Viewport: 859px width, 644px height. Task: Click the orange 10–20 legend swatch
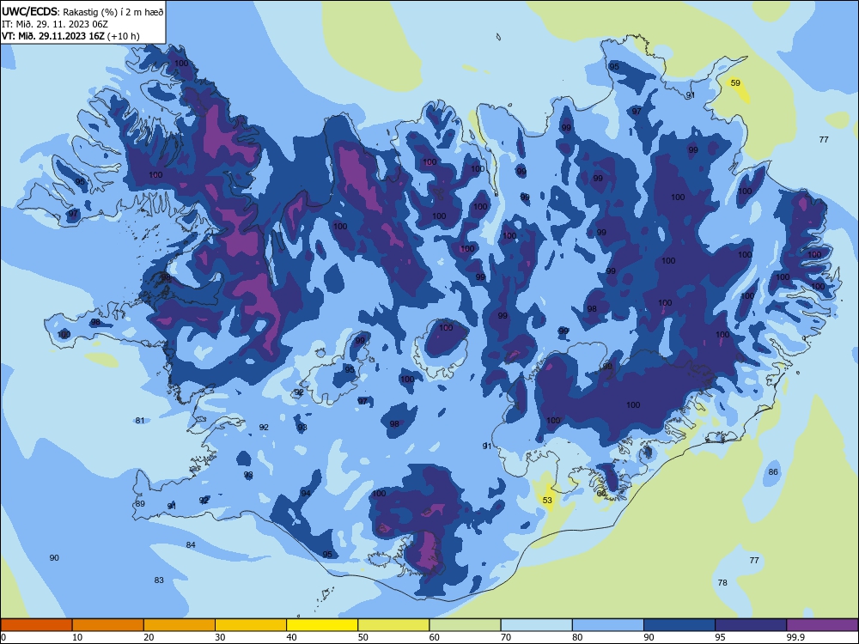108,625
